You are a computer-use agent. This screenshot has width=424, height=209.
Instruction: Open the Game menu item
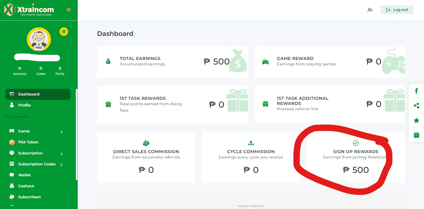click(x=24, y=131)
